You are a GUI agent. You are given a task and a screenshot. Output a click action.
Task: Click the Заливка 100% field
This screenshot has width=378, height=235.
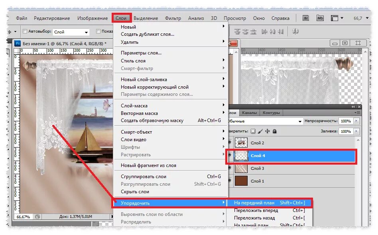pyautogui.click(x=346, y=131)
